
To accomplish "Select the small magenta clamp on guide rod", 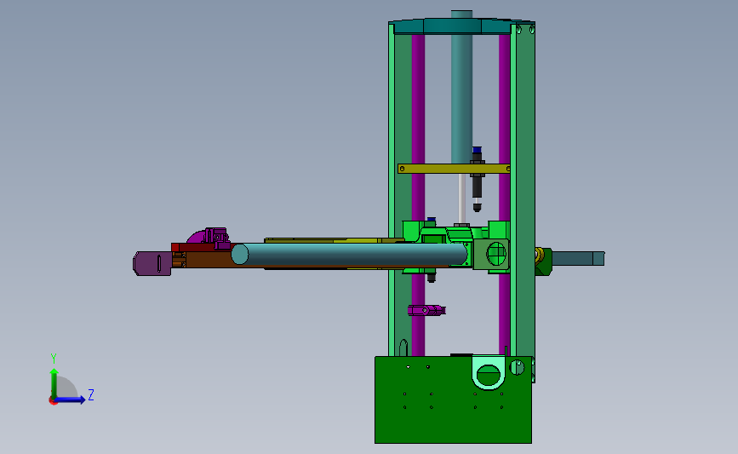I will pyautogui.click(x=426, y=310).
